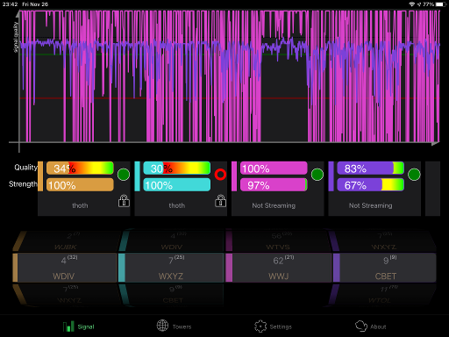Tap the Towers globe icon
The image size is (449, 337).
(162, 326)
